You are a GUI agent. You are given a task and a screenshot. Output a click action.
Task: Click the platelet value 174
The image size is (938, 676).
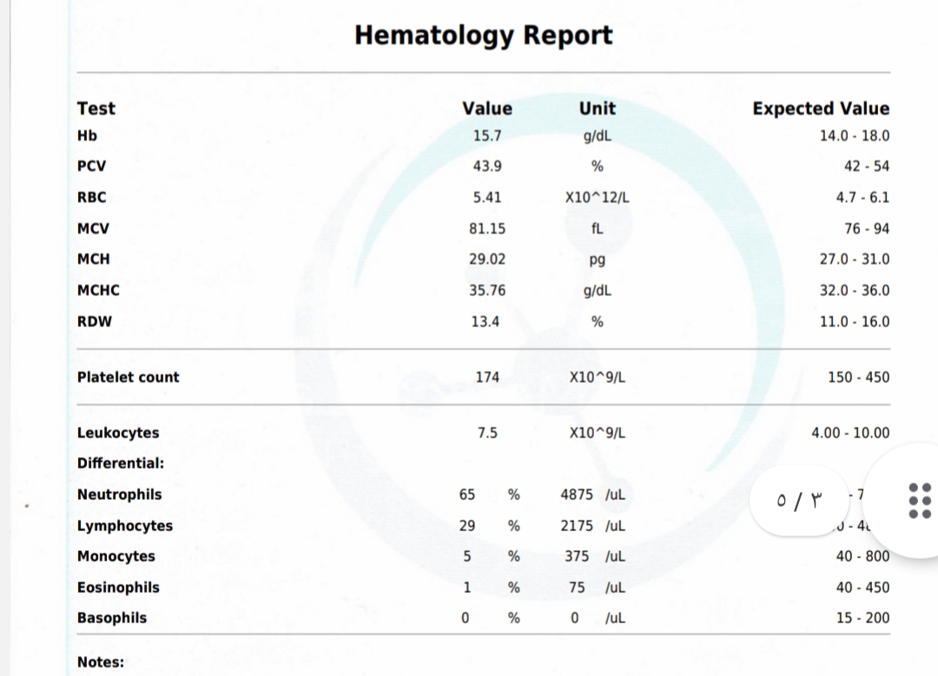[487, 377]
